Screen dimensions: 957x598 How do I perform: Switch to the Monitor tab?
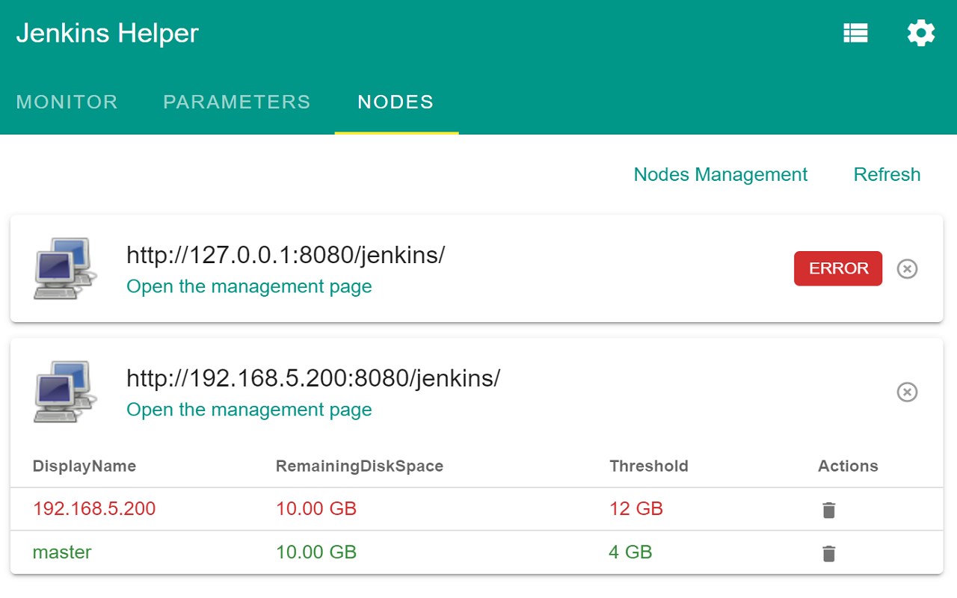pyautogui.click(x=67, y=102)
